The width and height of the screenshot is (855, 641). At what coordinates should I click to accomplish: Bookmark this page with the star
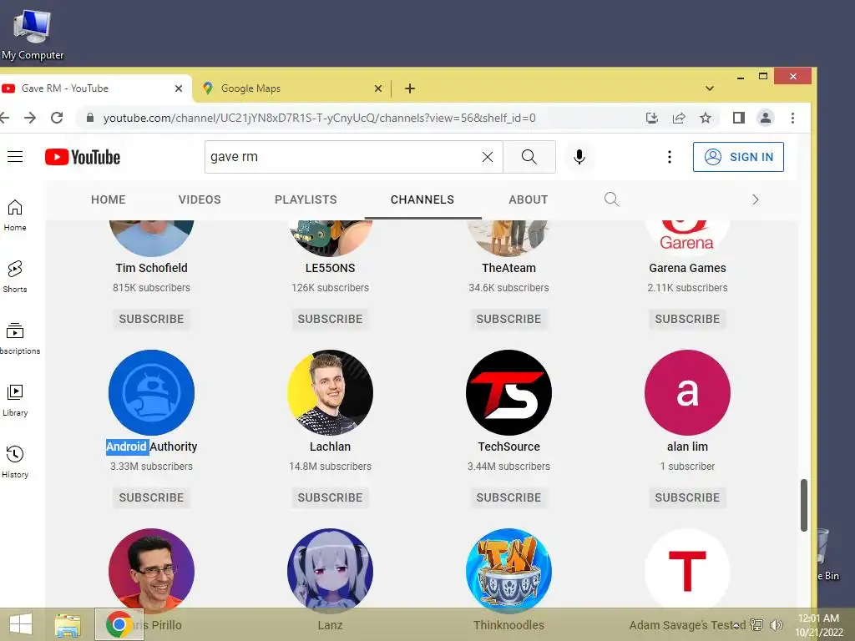click(705, 118)
